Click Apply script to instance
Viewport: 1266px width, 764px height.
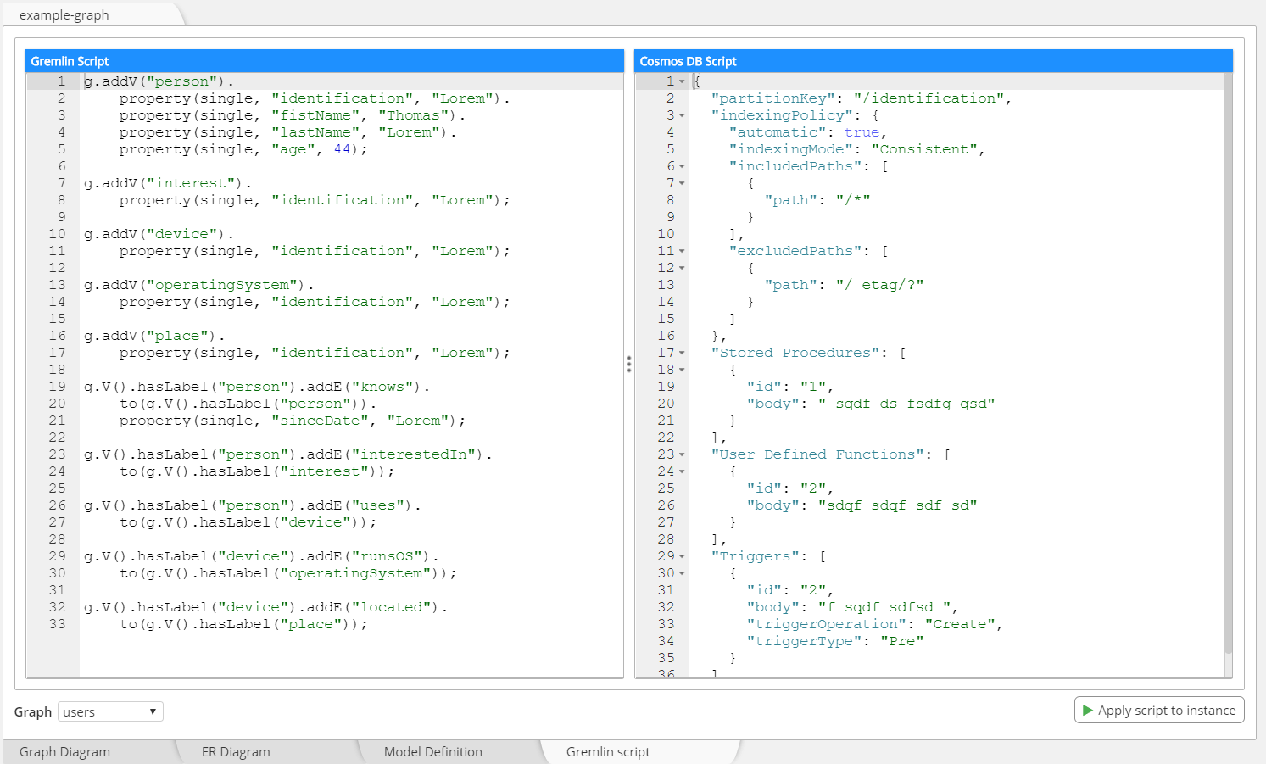coord(1159,711)
